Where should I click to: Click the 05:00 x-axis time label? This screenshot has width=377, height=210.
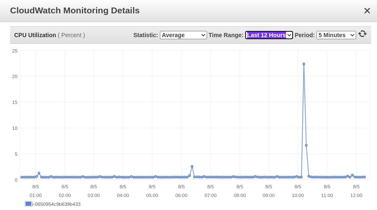tap(152, 195)
